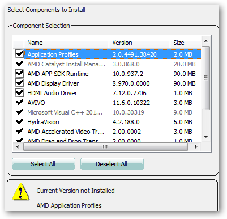The width and height of the screenshot is (227, 219).
Task: Select the HydraVision row name
Action: click(43, 122)
